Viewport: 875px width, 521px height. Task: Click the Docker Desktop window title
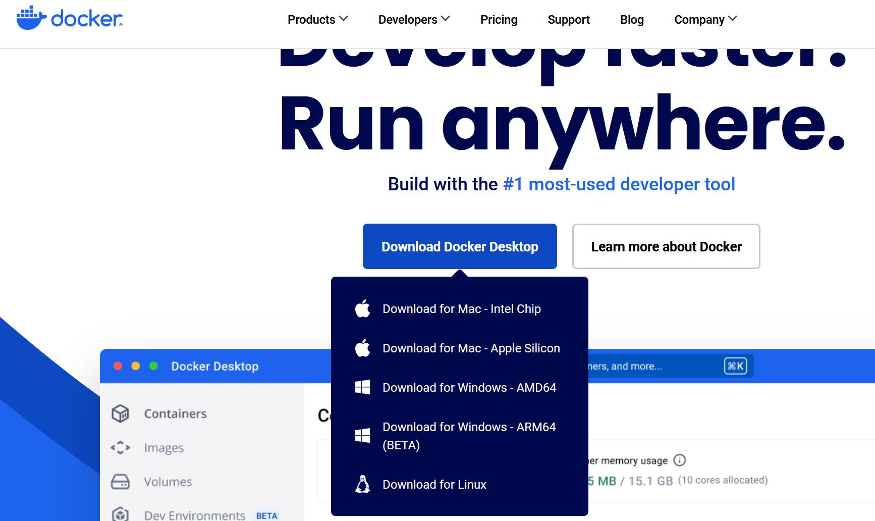click(215, 366)
